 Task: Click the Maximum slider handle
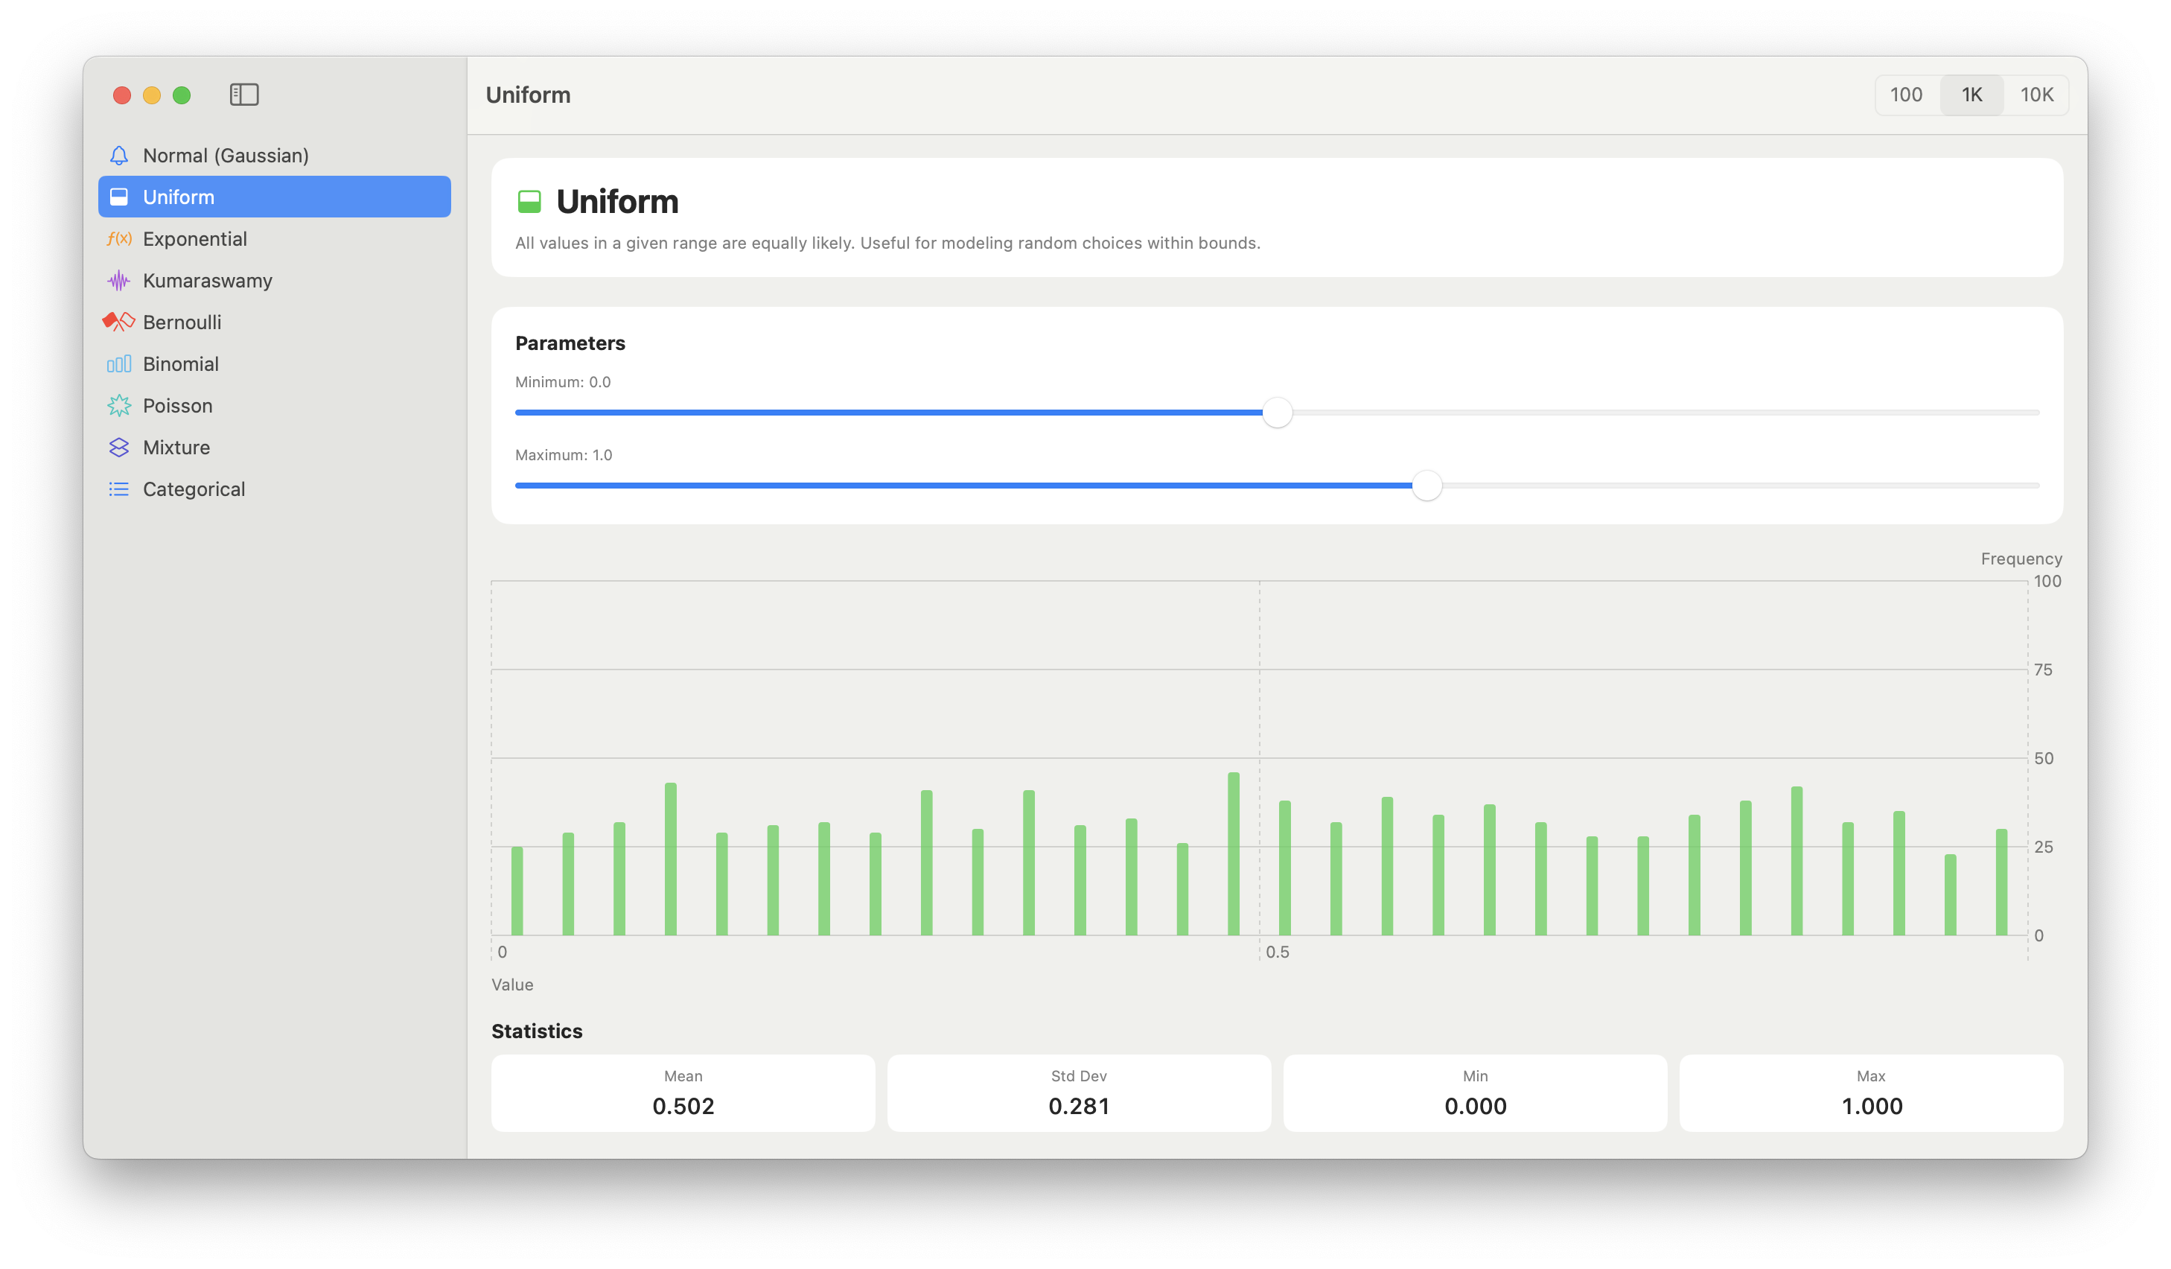click(1426, 486)
